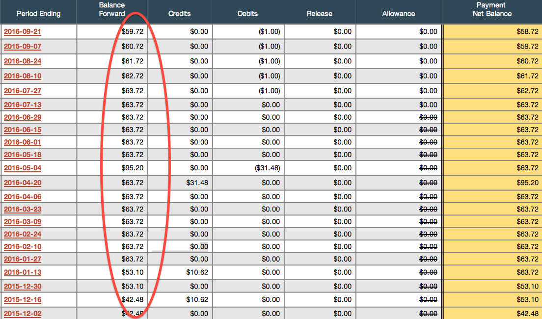Open the 2016-09-21 period link

(23, 32)
